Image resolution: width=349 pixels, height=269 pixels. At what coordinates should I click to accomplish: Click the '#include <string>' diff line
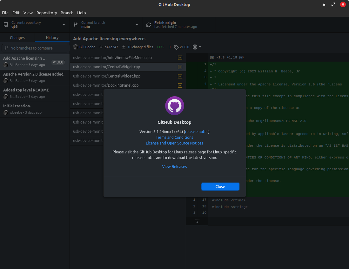click(x=230, y=207)
